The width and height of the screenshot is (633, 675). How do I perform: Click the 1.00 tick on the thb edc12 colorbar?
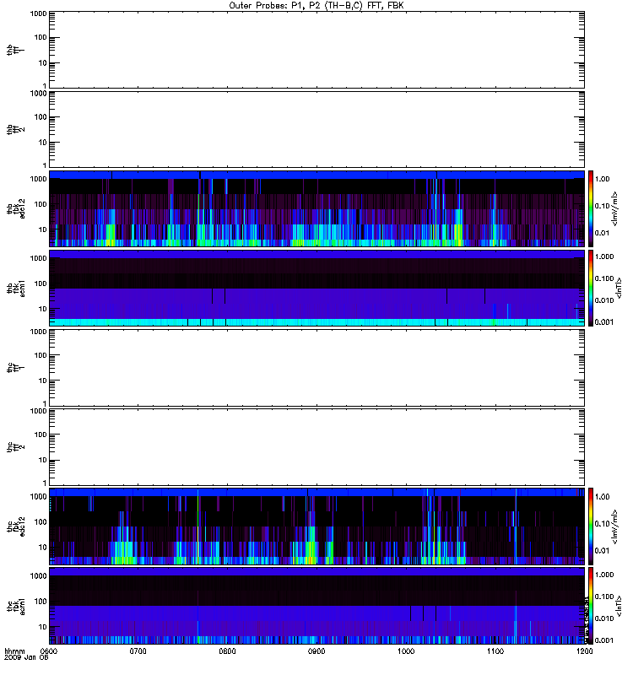pyautogui.click(x=603, y=179)
